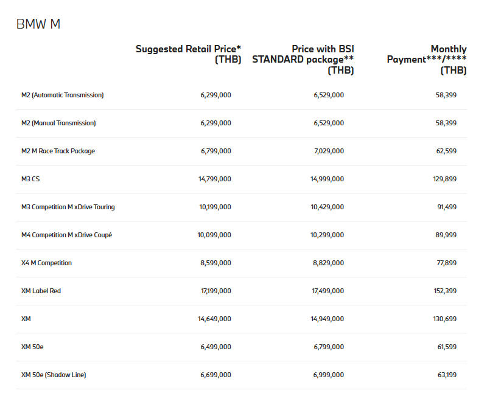Click M2 Automatic Transmission's 58,399 monthly payment
Image resolution: width=487 pixels, height=410 pixels.
[x=446, y=95]
